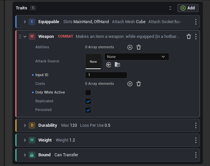The width and height of the screenshot is (210, 166).
Task: Collapse the Weapon trait section
Action: click(25, 37)
